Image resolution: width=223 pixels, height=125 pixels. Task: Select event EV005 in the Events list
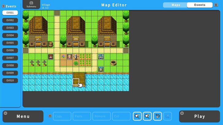(10, 43)
